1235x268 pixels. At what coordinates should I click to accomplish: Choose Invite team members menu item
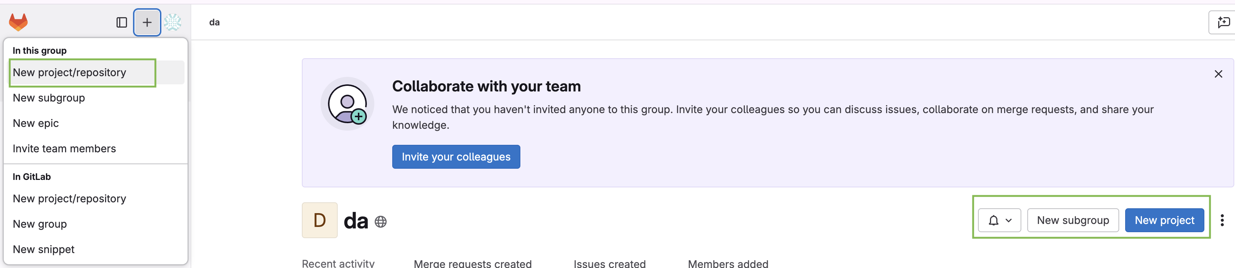[64, 149]
